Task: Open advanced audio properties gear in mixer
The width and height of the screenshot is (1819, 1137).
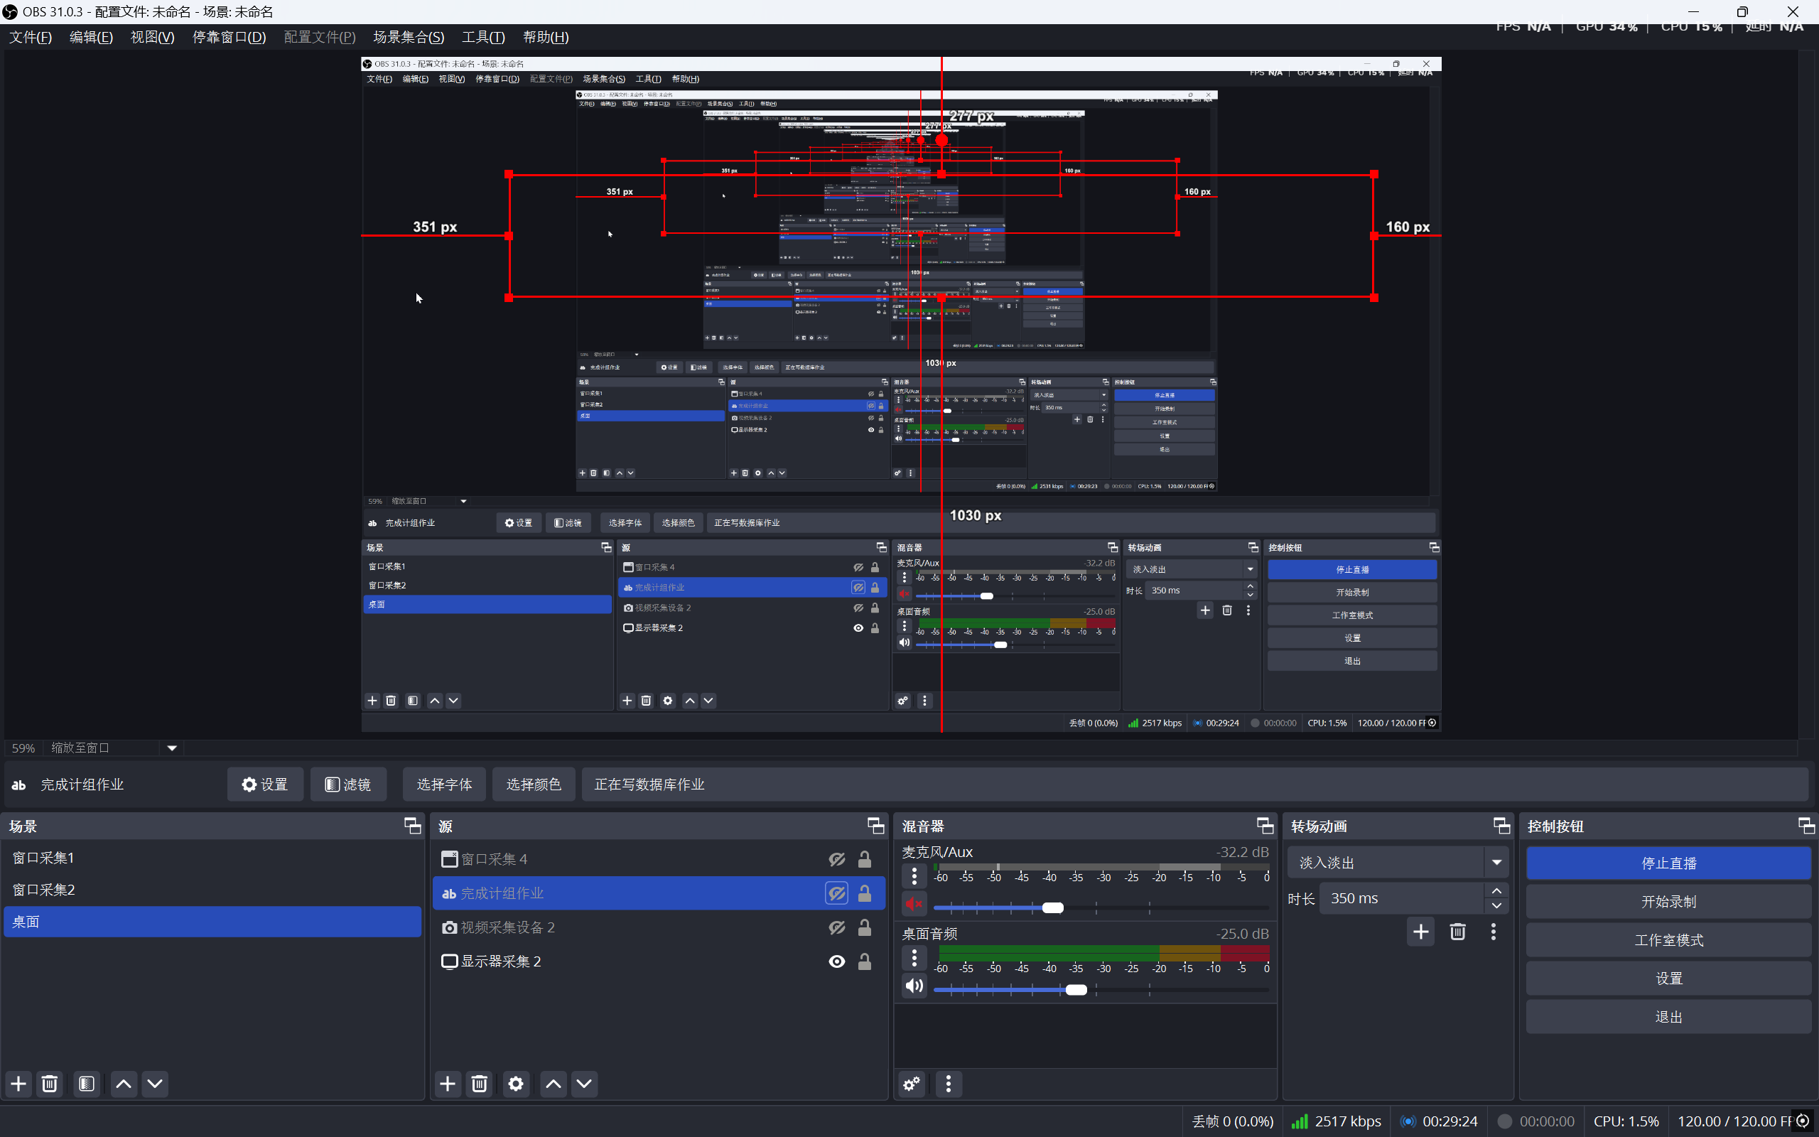Action: coord(912,1084)
